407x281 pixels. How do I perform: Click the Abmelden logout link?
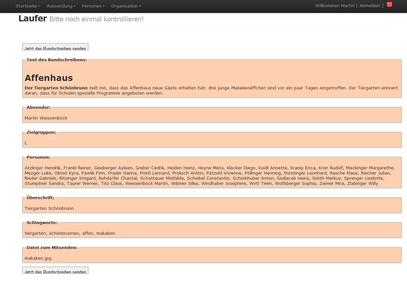pos(370,6)
